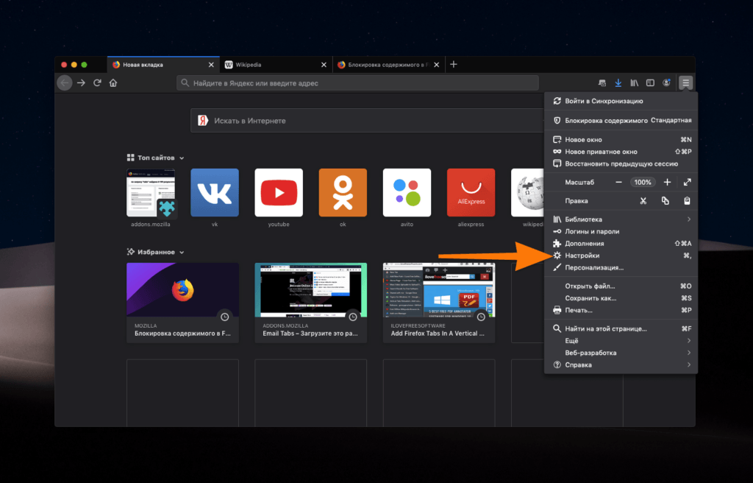Image resolution: width=753 pixels, height=483 pixels.
Task: Switch to the Wikipedia tab
Action: 276,65
